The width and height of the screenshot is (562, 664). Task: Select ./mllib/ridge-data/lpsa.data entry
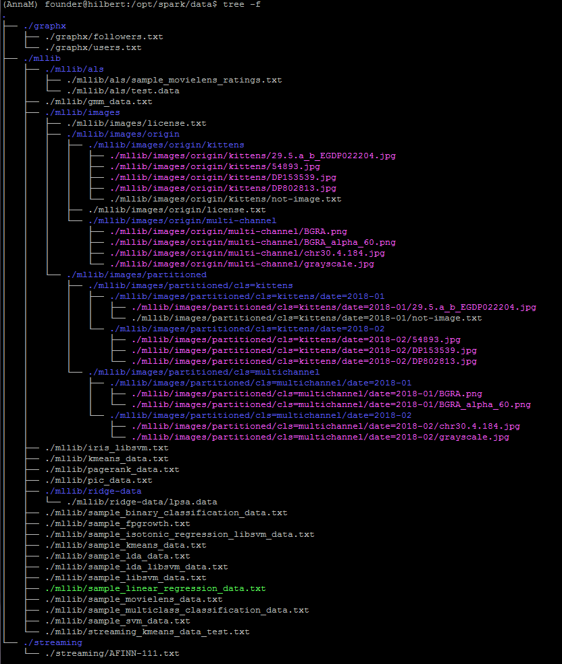142,502
